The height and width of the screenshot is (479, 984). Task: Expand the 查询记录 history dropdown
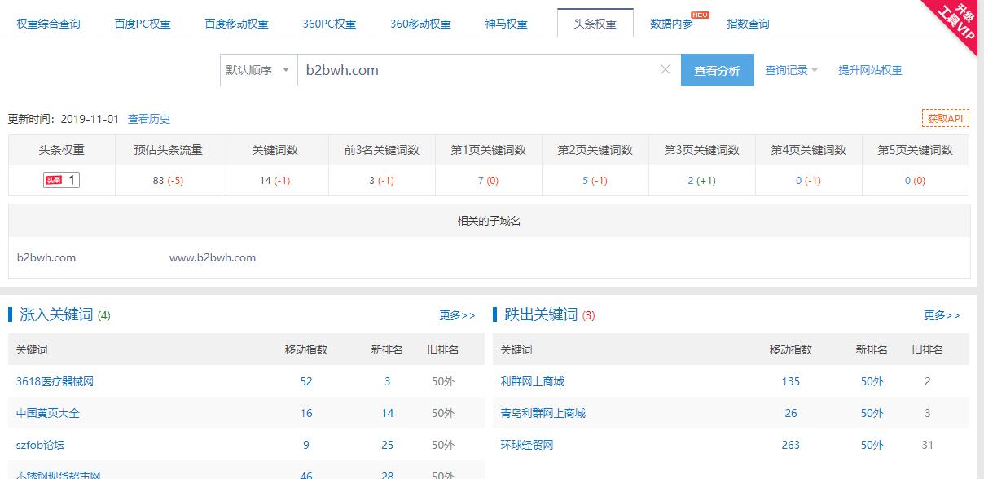791,71
